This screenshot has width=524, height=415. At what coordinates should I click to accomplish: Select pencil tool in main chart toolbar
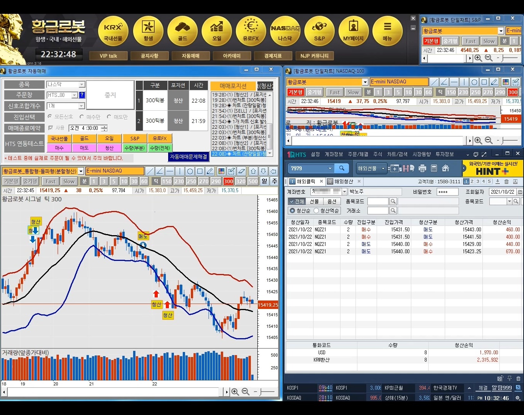(210, 171)
